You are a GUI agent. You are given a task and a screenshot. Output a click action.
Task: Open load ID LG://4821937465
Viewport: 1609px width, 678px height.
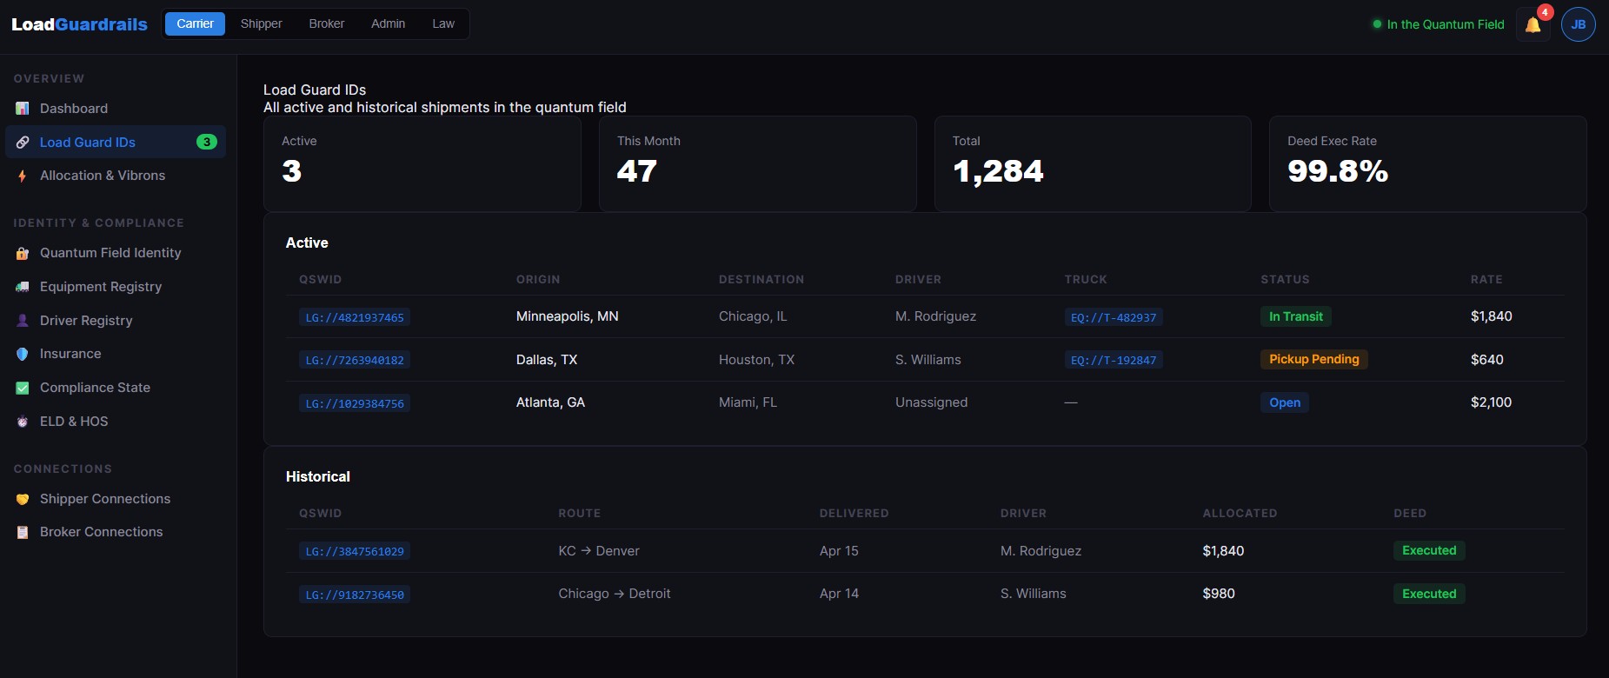tap(355, 317)
